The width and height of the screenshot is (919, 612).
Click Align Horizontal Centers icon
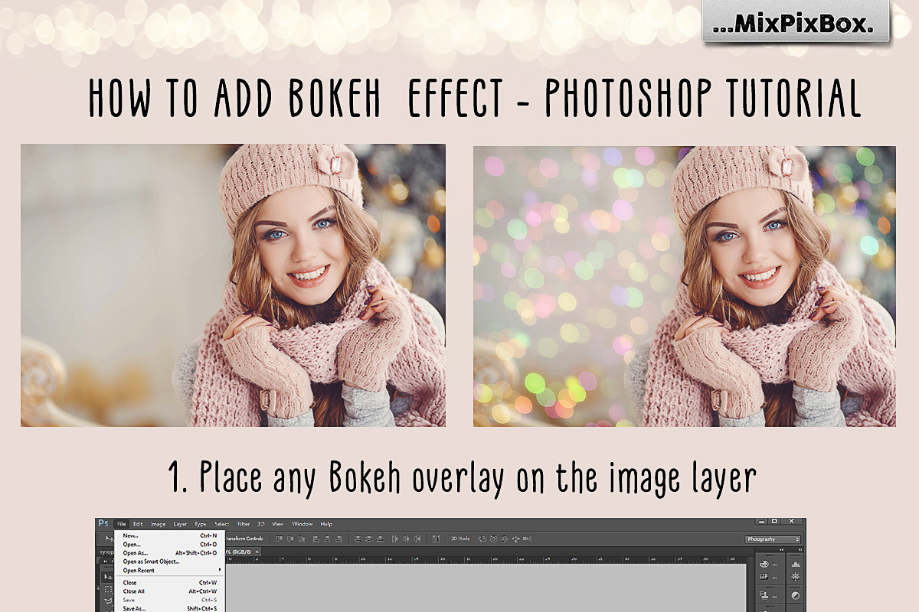328,539
